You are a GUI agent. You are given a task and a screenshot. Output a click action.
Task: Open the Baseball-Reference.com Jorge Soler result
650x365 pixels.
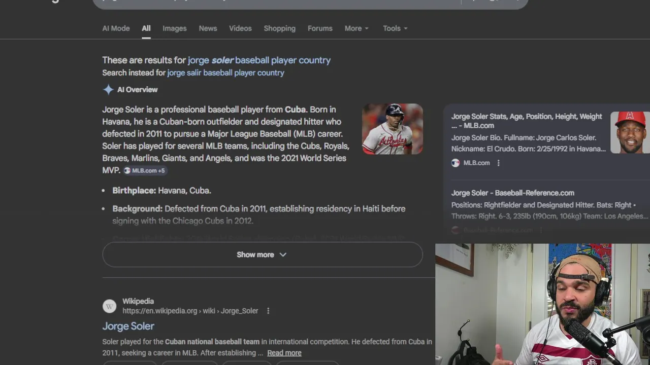click(513, 193)
